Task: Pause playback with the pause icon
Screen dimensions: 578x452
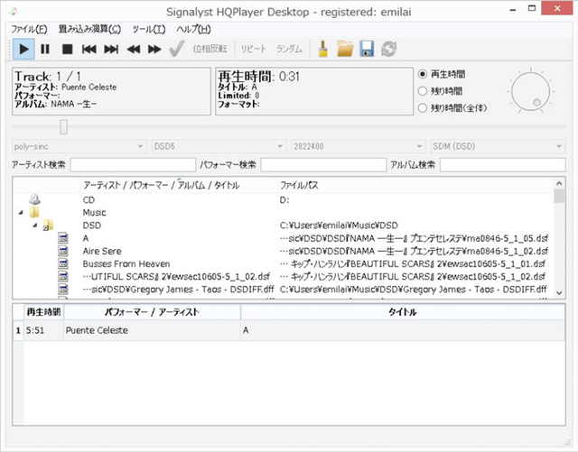Action: 45,49
